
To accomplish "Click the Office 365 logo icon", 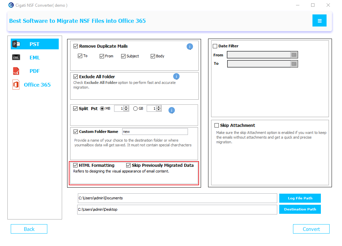I will click(16, 85).
